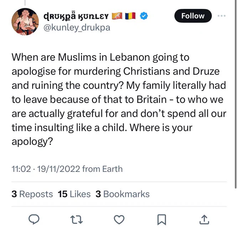
Task: Like the tweet with the heart icon
Action: click(x=119, y=220)
